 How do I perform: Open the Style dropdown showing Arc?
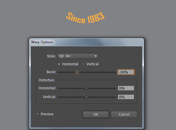coord(78,56)
